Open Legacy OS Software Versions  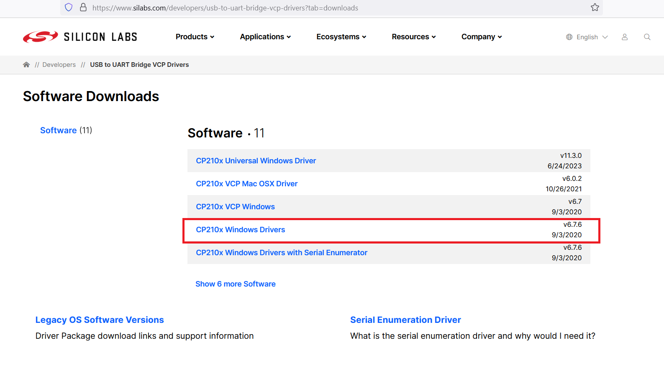click(100, 320)
